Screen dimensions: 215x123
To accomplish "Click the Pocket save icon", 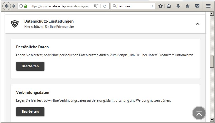I will coord(197,6).
